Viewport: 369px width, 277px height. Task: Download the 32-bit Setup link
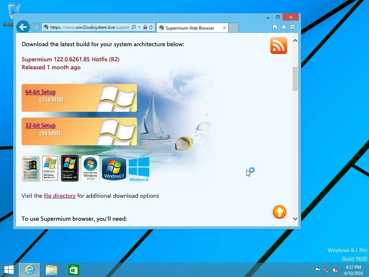click(40, 125)
